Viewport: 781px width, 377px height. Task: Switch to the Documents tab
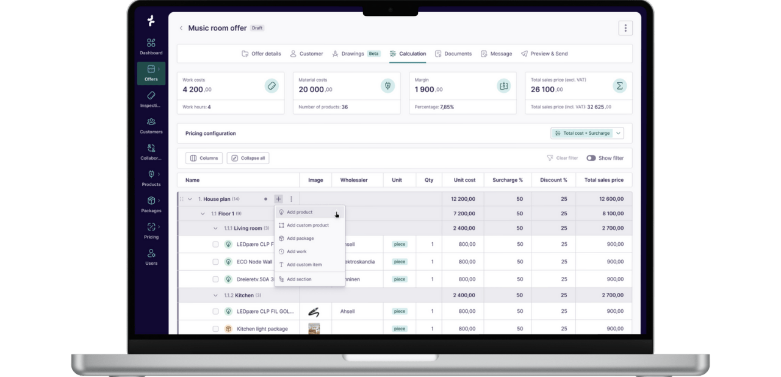click(x=453, y=54)
